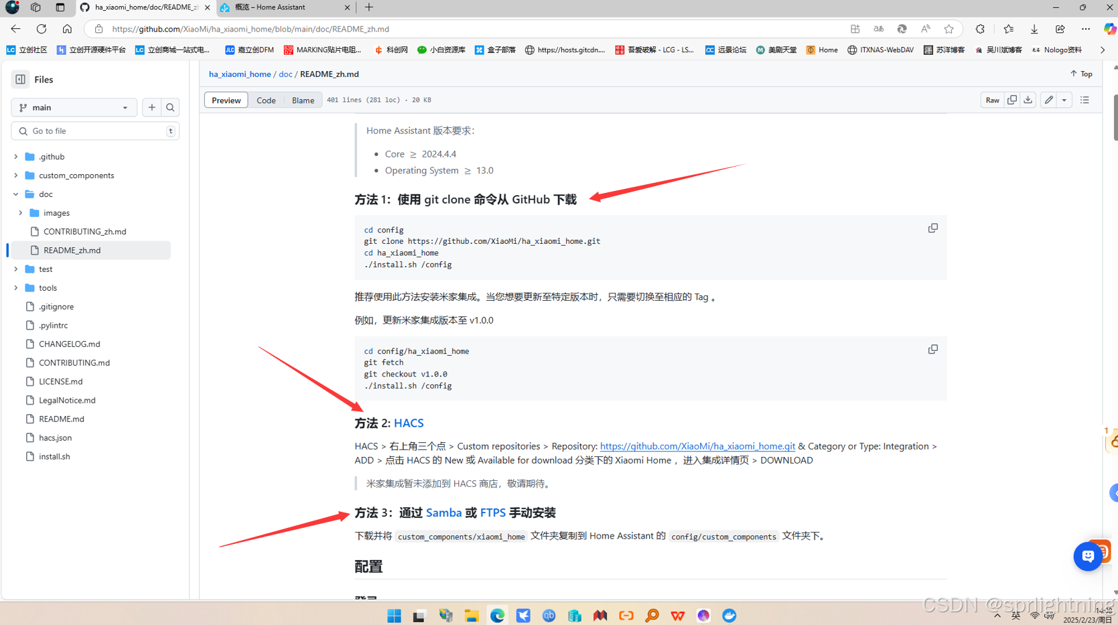Open the main branch dropdown
This screenshot has width=1118, height=625.
pyautogui.click(x=74, y=107)
